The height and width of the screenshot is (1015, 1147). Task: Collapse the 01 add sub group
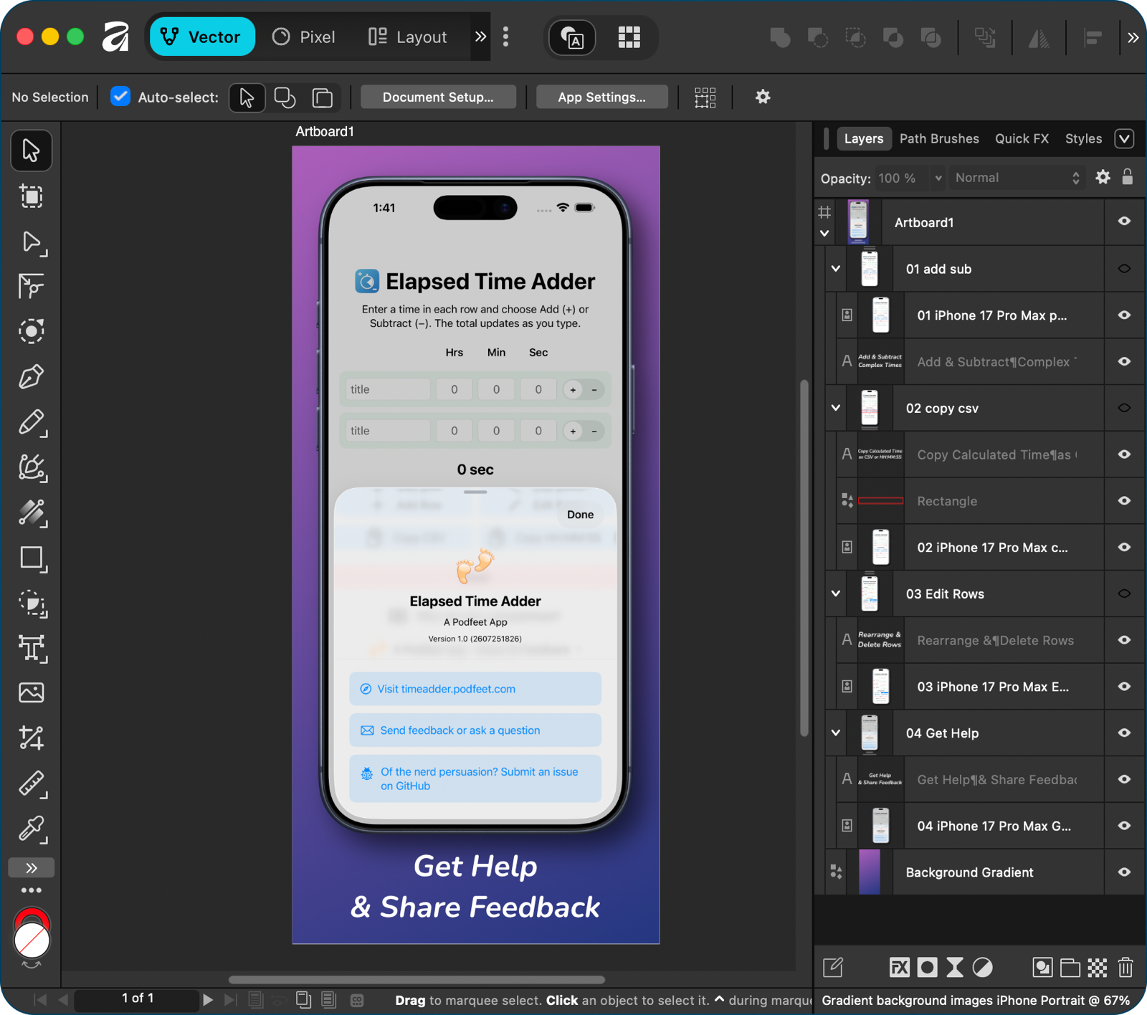[836, 269]
